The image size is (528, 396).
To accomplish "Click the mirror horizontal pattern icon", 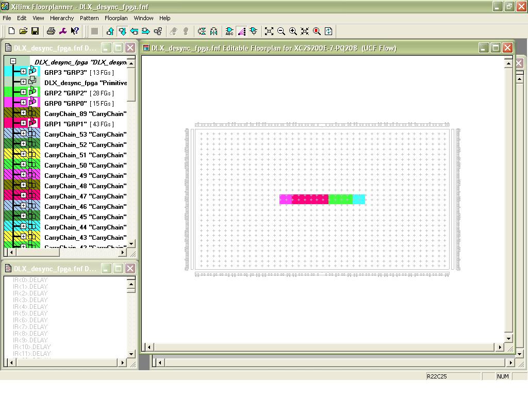I will pos(214,31).
